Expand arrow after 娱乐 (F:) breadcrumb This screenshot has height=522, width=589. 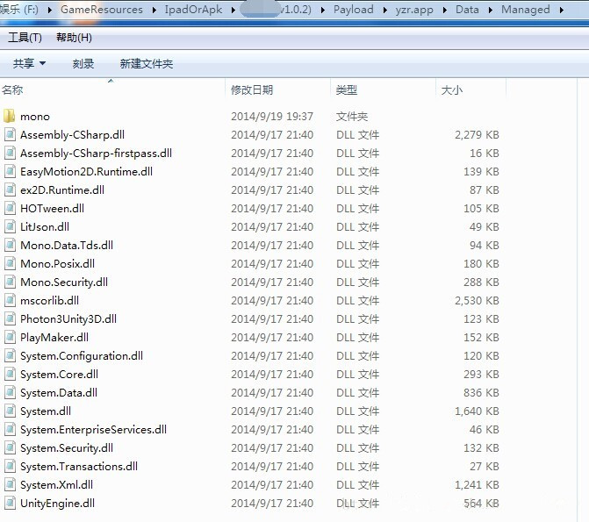[x=49, y=11]
